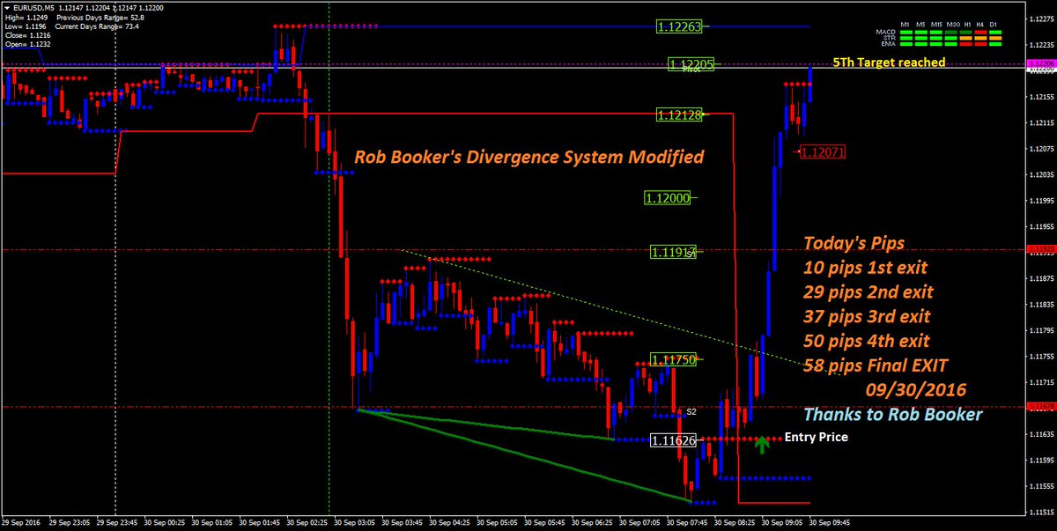
Task: Select the 1.11750 price level label
Action: 674,359
